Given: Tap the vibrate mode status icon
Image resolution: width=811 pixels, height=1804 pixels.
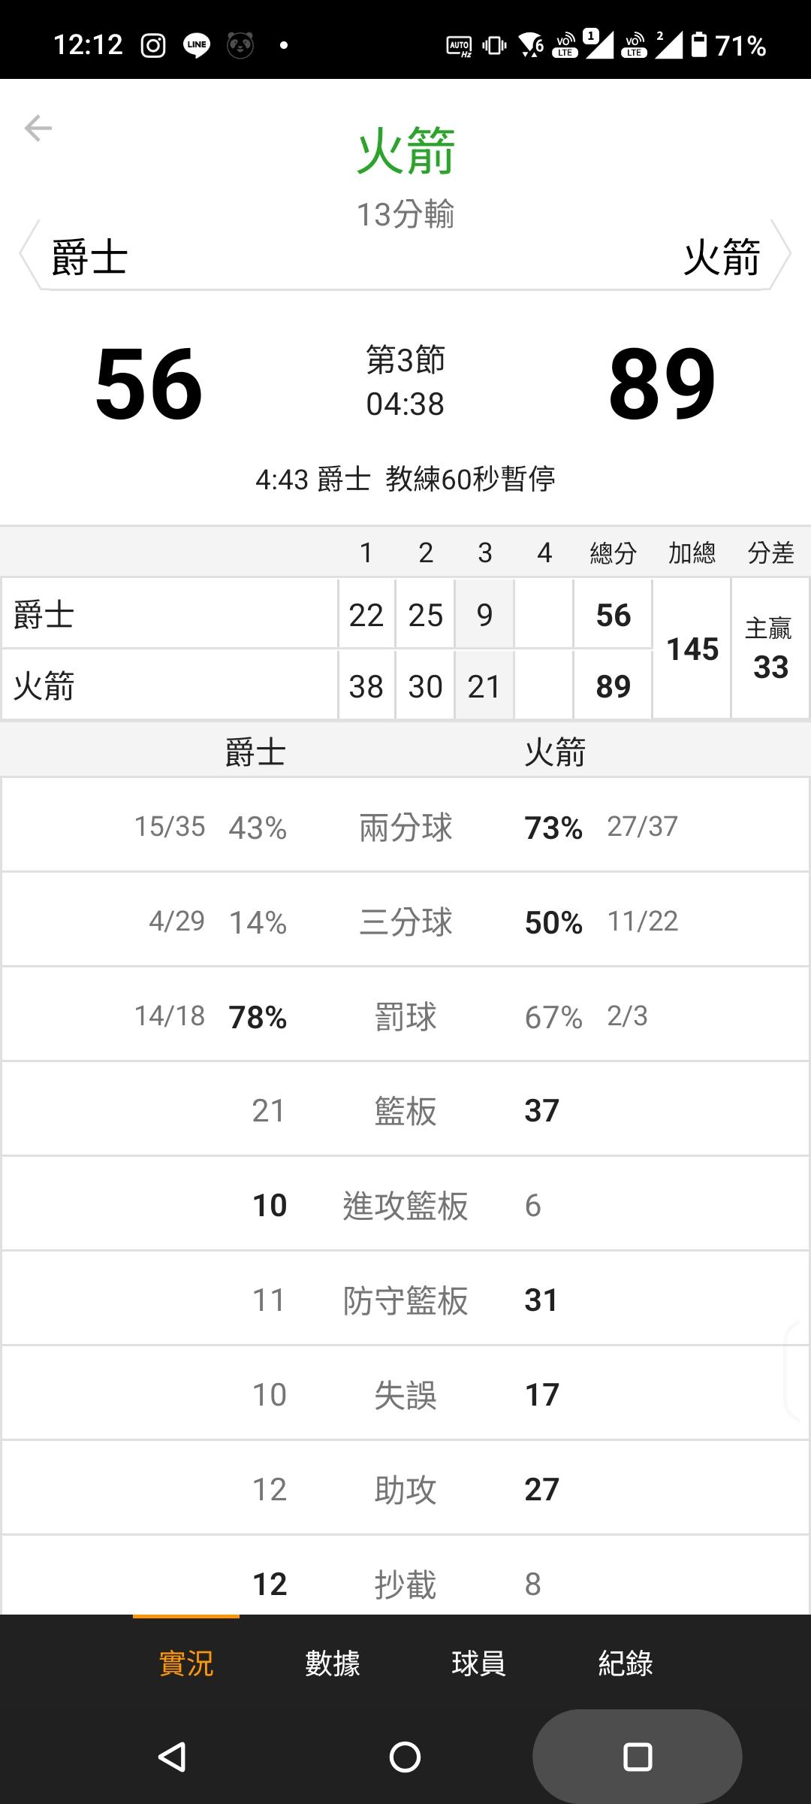Looking at the screenshot, I should 494,46.
